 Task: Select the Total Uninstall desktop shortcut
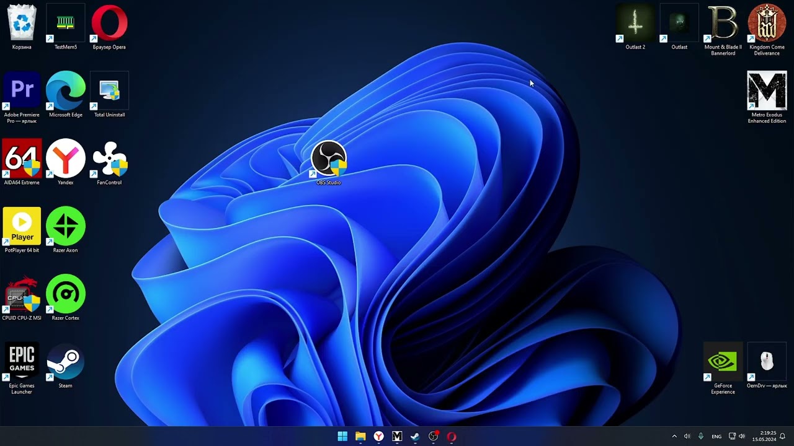pos(109,95)
